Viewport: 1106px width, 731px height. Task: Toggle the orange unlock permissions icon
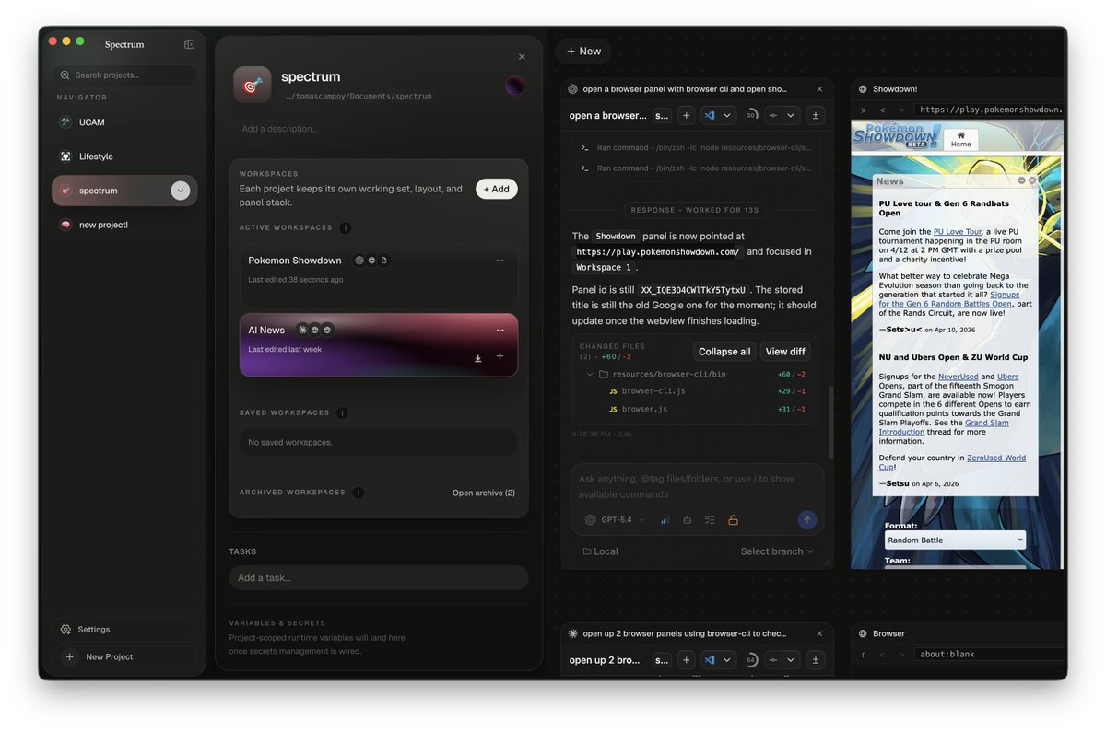pyautogui.click(x=733, y=520)
